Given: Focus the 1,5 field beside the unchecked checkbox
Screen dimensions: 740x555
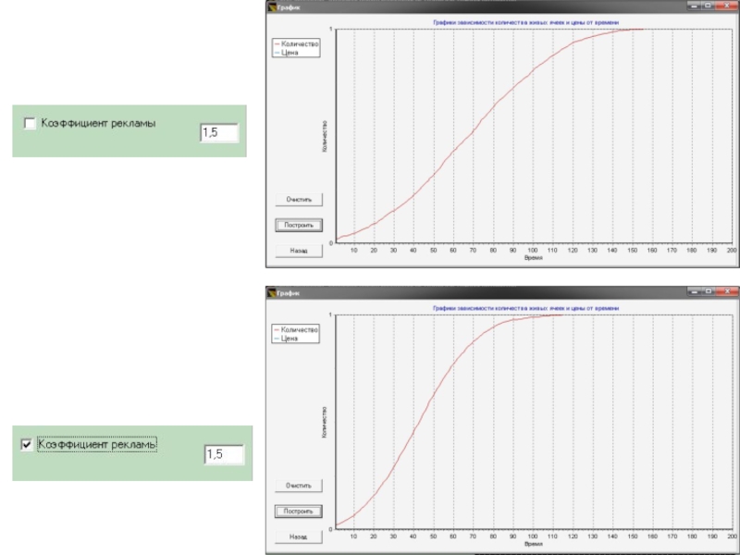Looking at the screenshot, I should point(219,132).
